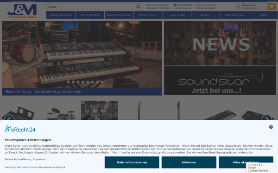
Task: Click Roland V-Stage Stage Keyboards caption
Action: [x=43, y=92]
